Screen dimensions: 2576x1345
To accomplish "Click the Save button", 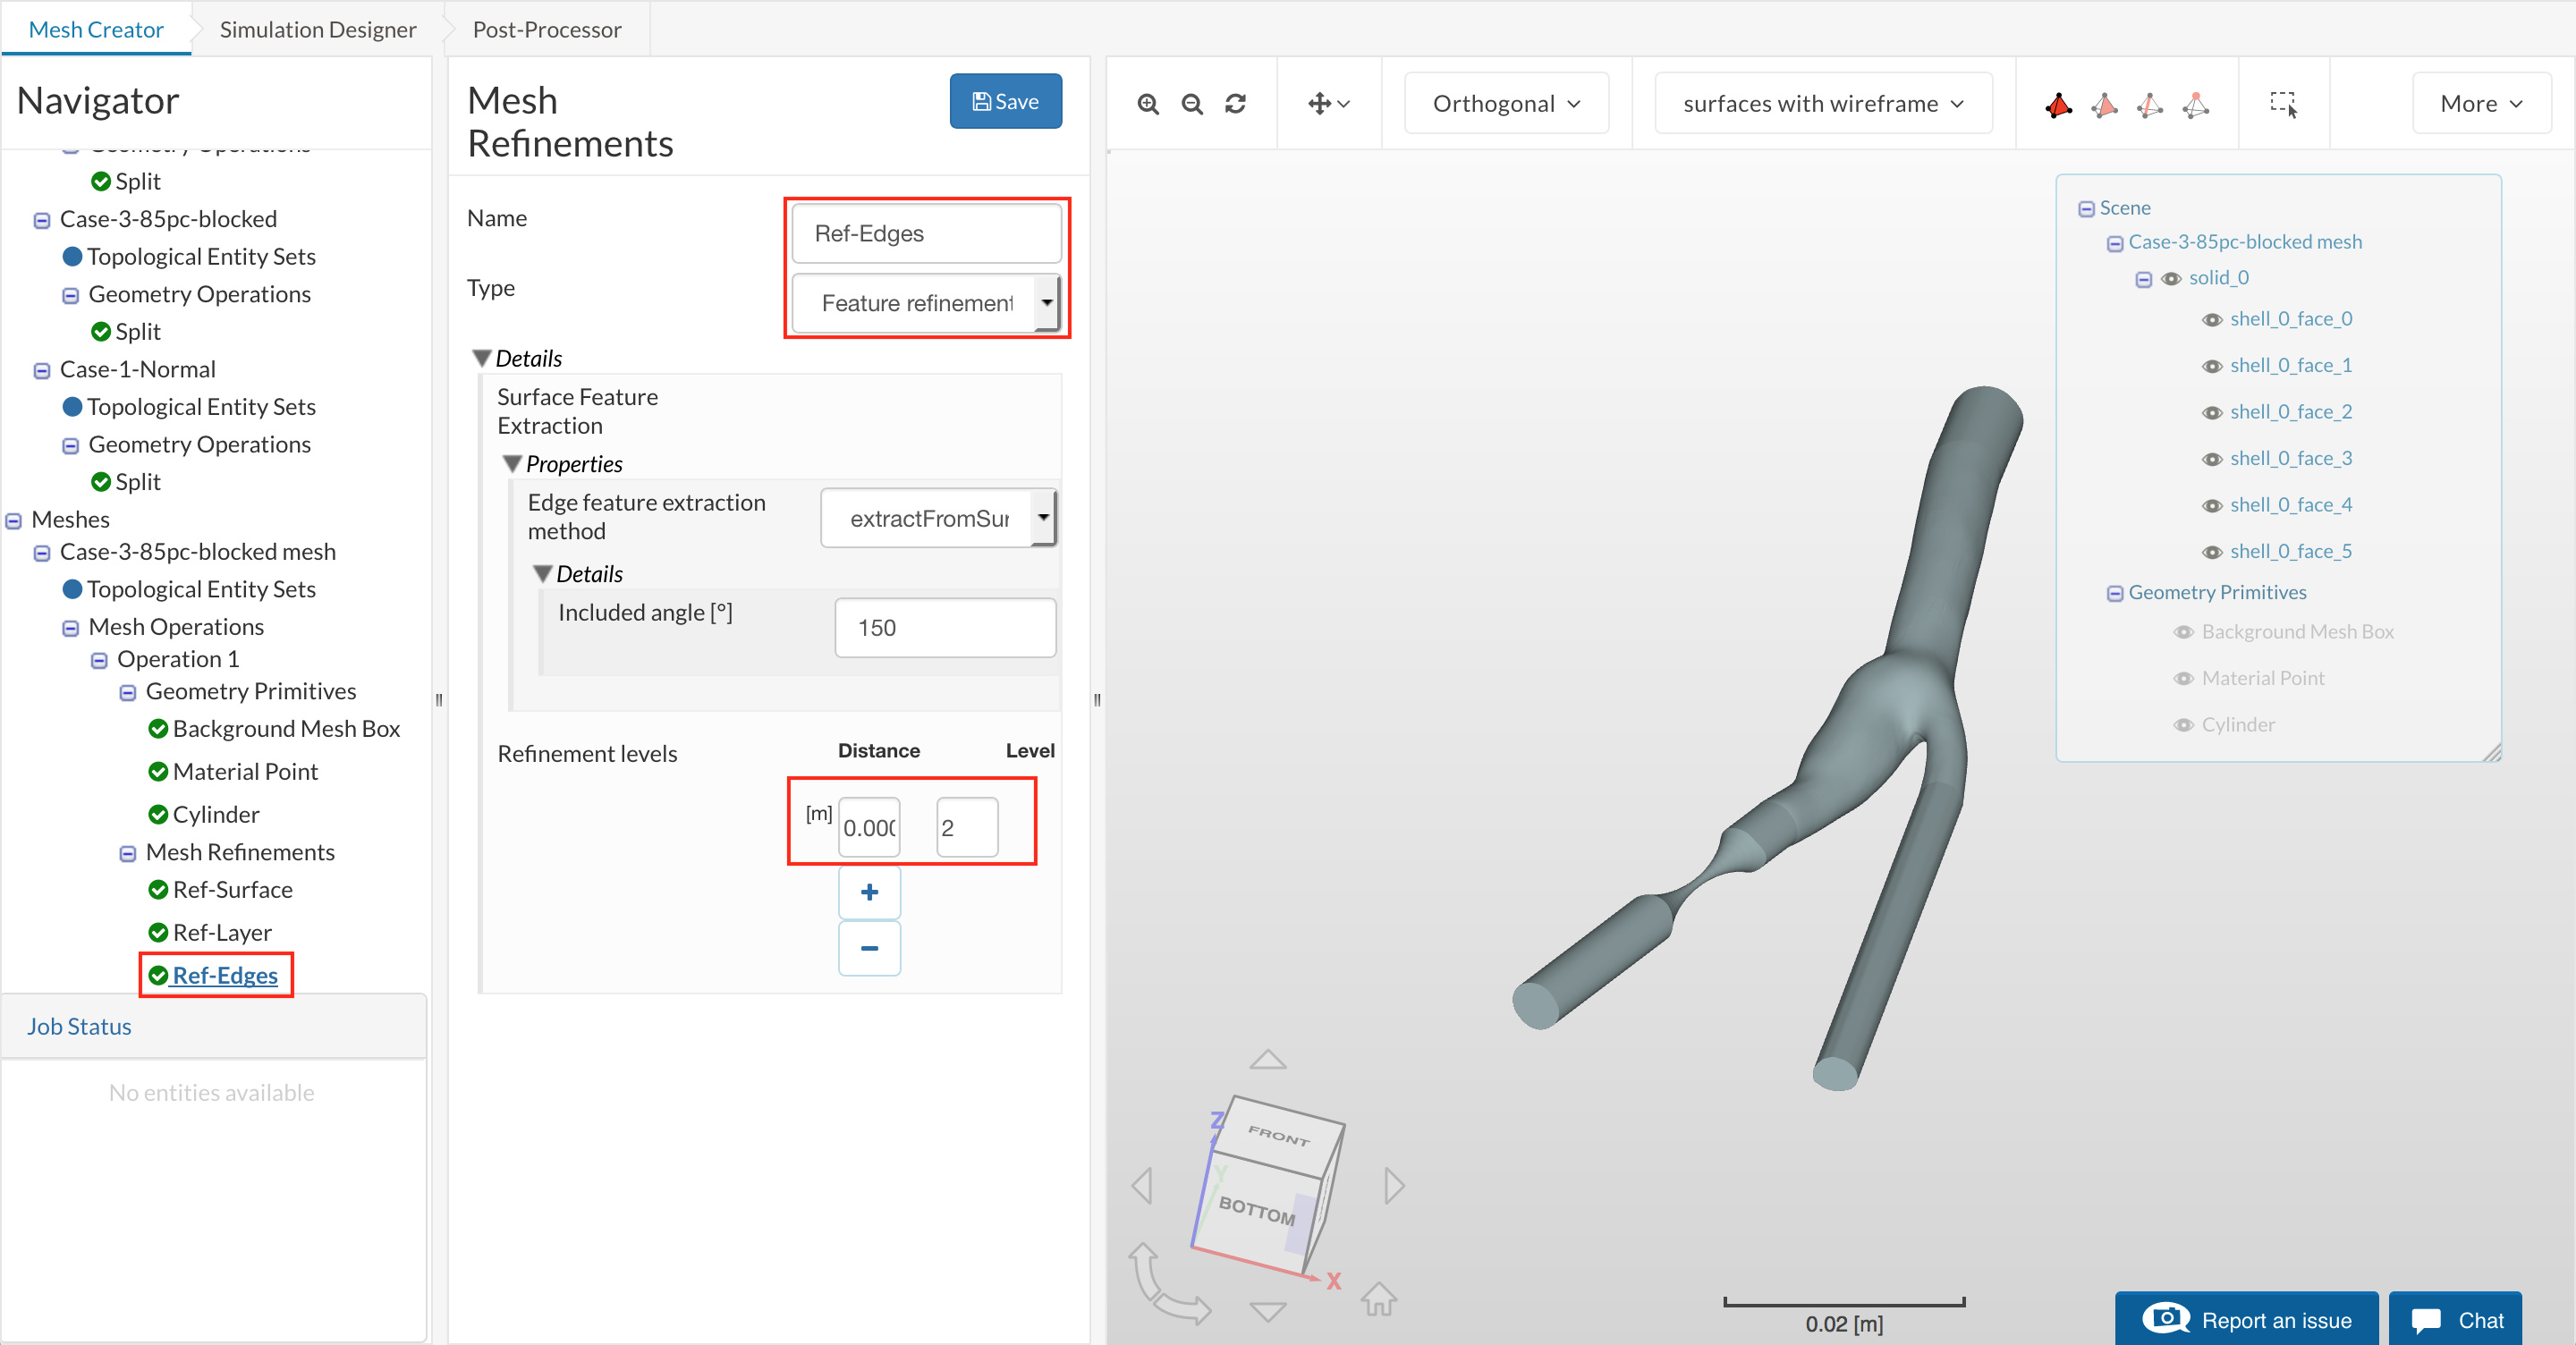I will (x=1005, y=101).
